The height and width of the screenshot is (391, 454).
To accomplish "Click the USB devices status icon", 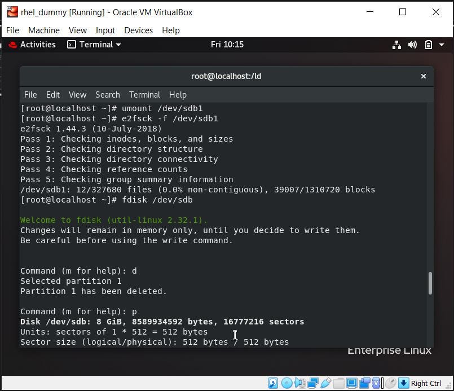I will [326, 383].
